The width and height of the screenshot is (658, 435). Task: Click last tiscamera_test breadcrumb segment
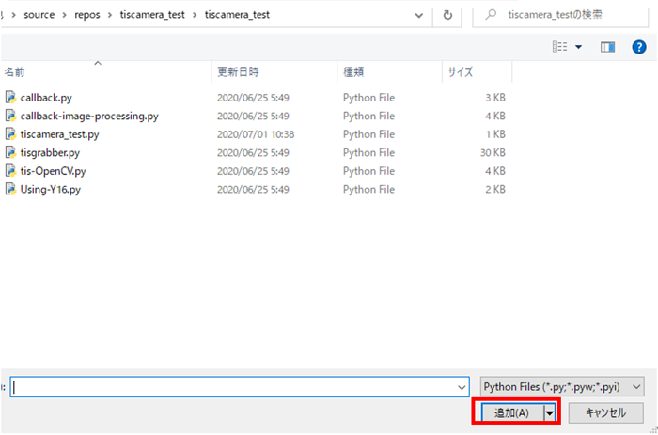237,15
